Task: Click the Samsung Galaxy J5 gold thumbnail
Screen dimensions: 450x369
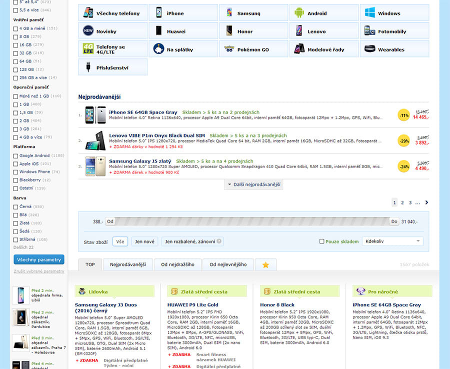Action: point(95,166)
